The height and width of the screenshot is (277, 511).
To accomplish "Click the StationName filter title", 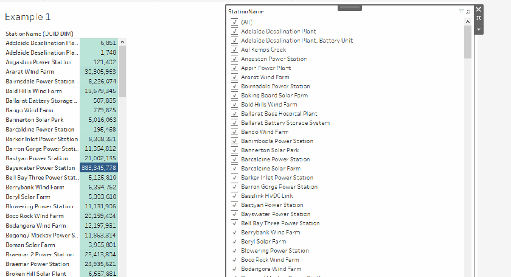I will 246,12.
